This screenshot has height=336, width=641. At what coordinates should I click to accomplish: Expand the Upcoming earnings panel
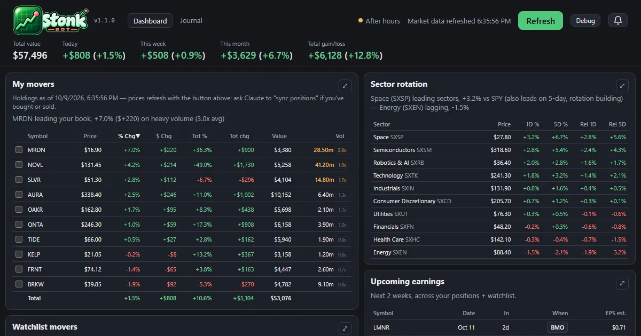coord(622,283)
